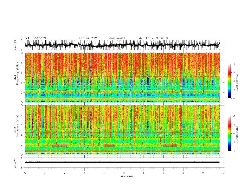Click the "start UT = 9 :40: 0" header text
This screenshot has height=194, width=251.
(153, 38)
